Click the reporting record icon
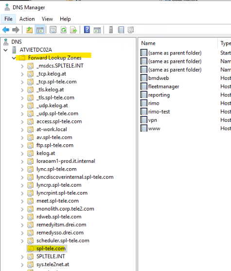The image size is (231, 271). tap(143, 95)
